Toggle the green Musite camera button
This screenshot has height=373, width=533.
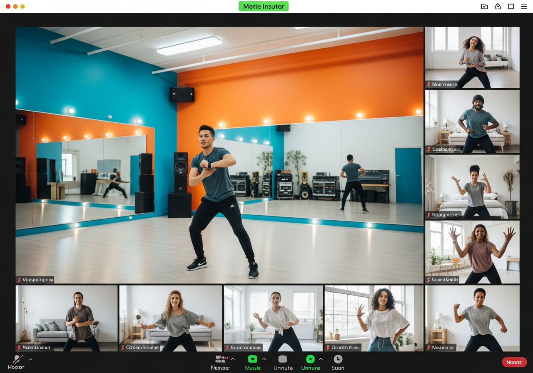[x=252, y=359]
